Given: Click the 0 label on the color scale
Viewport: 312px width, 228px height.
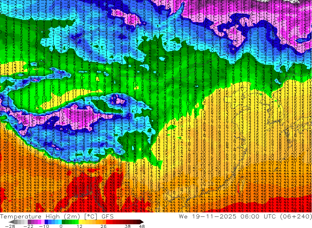Looking at the screenshot, I should (x=61, y=226).
